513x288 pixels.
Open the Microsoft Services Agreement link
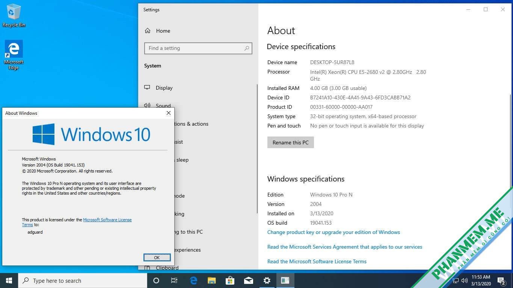[345, 247]
